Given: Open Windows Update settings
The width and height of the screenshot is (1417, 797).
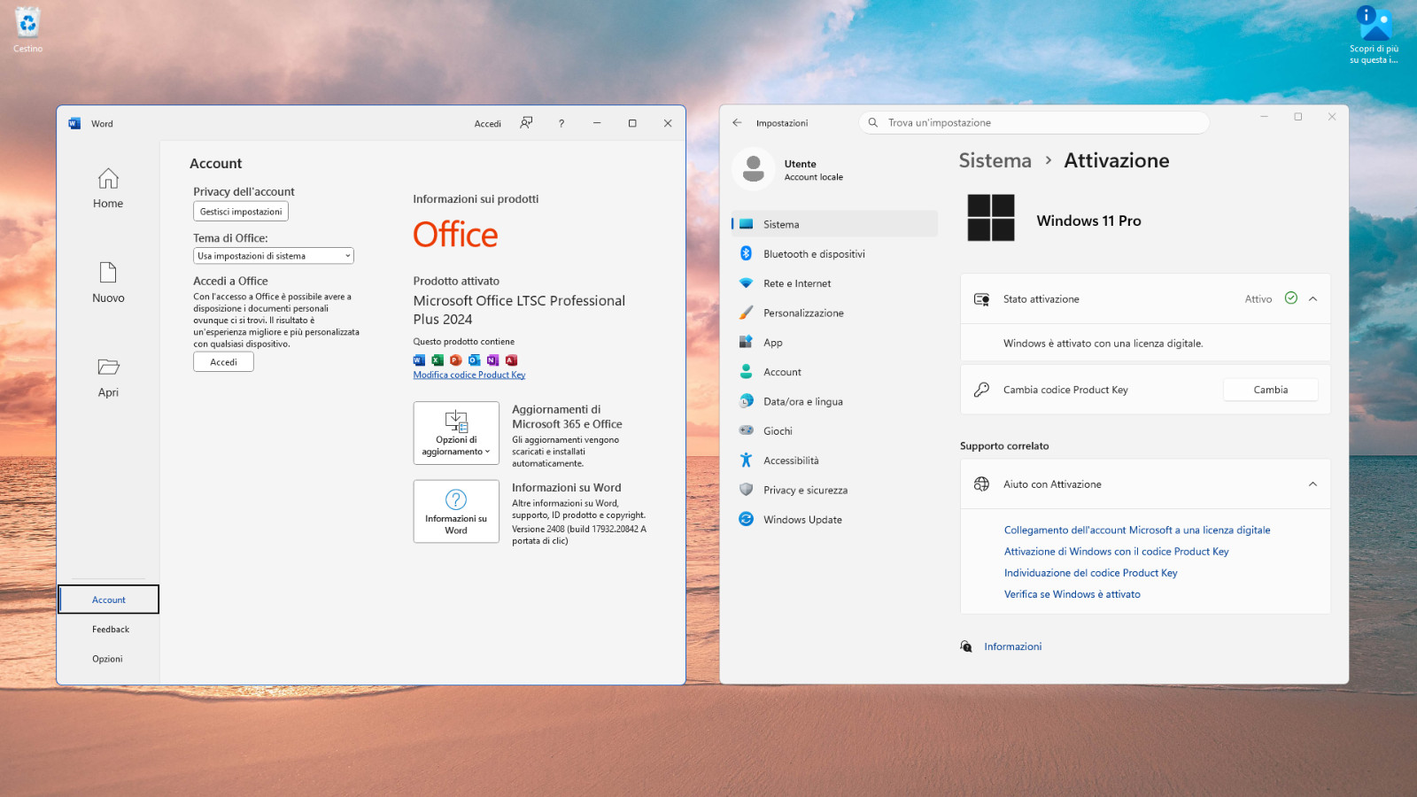Looking at the screenshot, I should tap(834, 520).
